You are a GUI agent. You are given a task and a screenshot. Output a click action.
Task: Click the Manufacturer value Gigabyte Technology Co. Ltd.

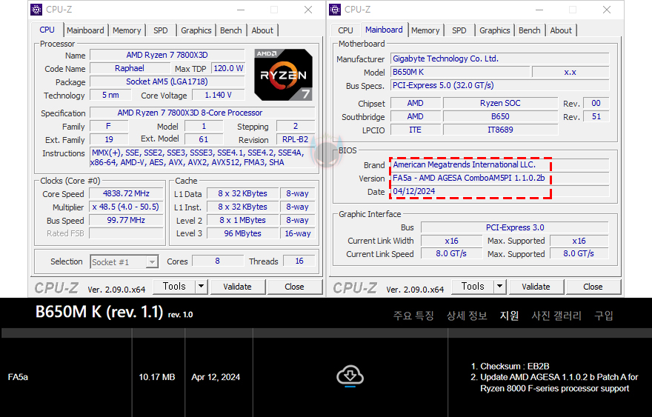(500, 59)
